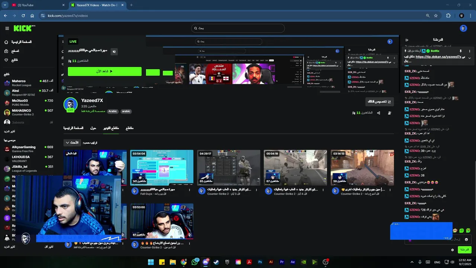Open options menu for 03:14:13 video
Image resolution: width=476 pixels, height=268 pixels.
tap(390, 190)
